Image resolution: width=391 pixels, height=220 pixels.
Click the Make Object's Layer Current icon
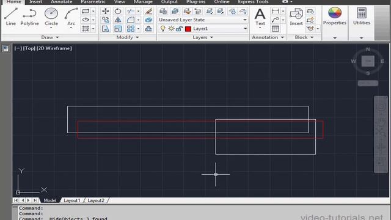(x=175, y=11)
